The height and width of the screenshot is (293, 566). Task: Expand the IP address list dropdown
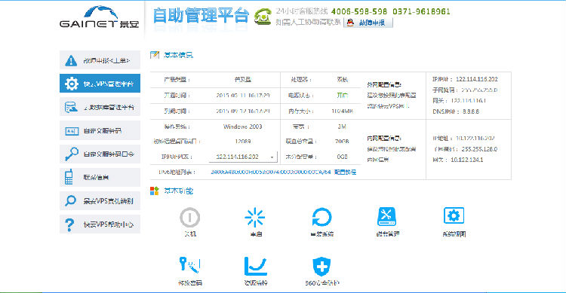243,157
